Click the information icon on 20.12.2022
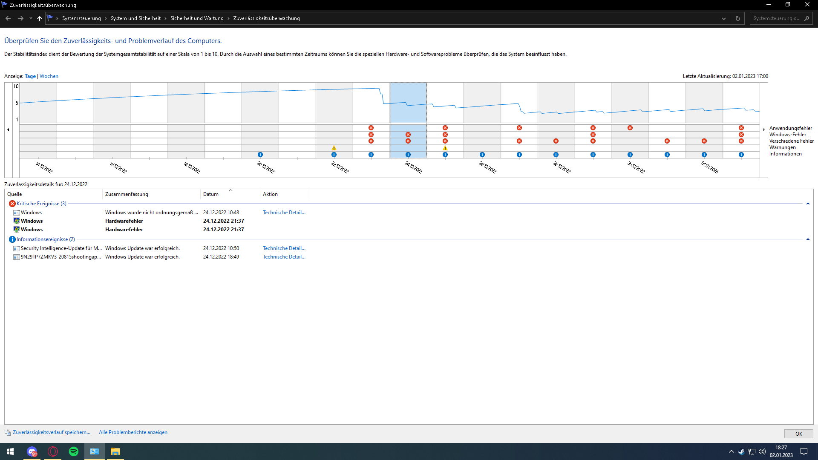 click(260, 155)
